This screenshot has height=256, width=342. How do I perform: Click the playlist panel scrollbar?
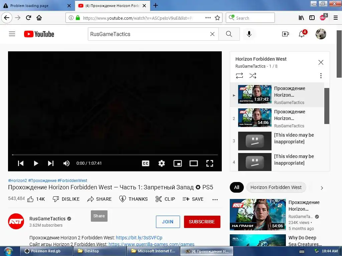[x=327, y=106]
